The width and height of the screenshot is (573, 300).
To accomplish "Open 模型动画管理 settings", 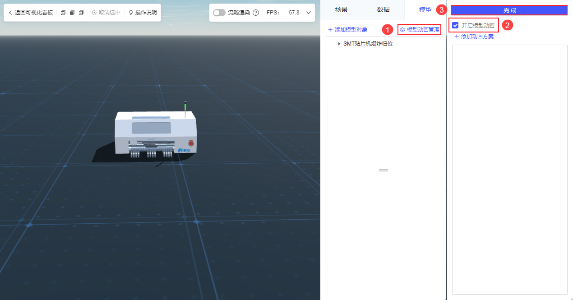I will point(420,30).
